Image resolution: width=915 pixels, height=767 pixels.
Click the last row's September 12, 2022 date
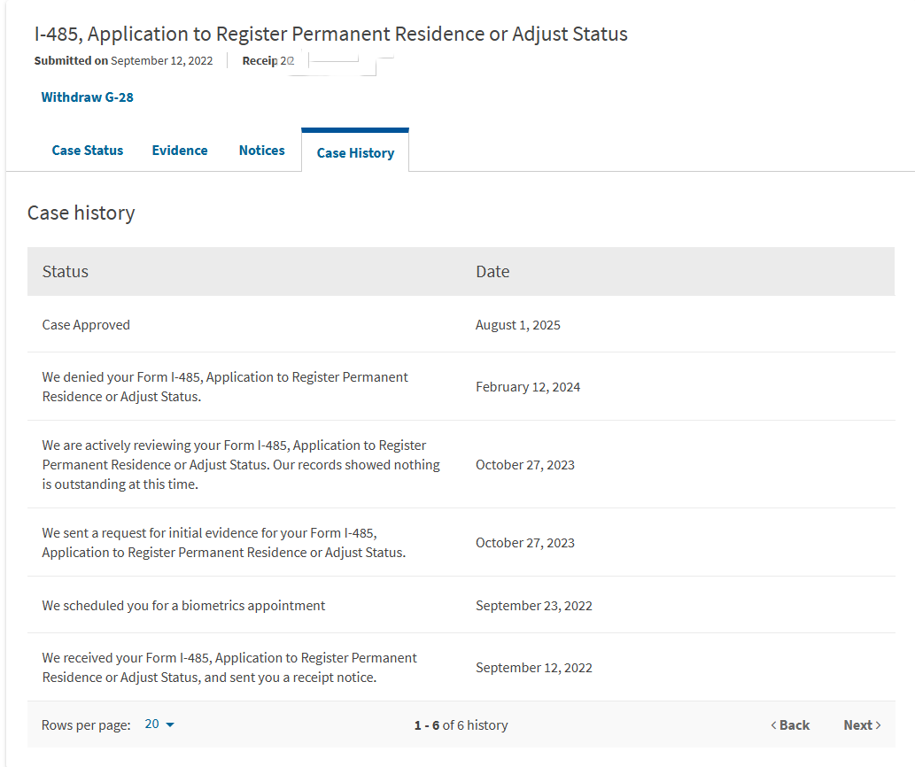pos(534,667)
